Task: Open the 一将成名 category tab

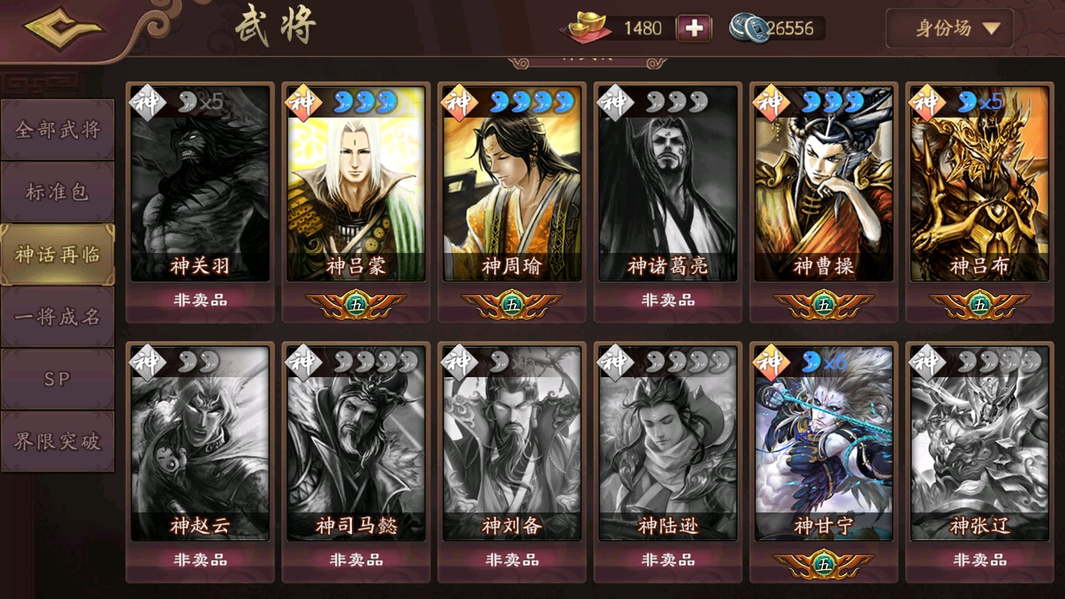Action: (58, 317)
